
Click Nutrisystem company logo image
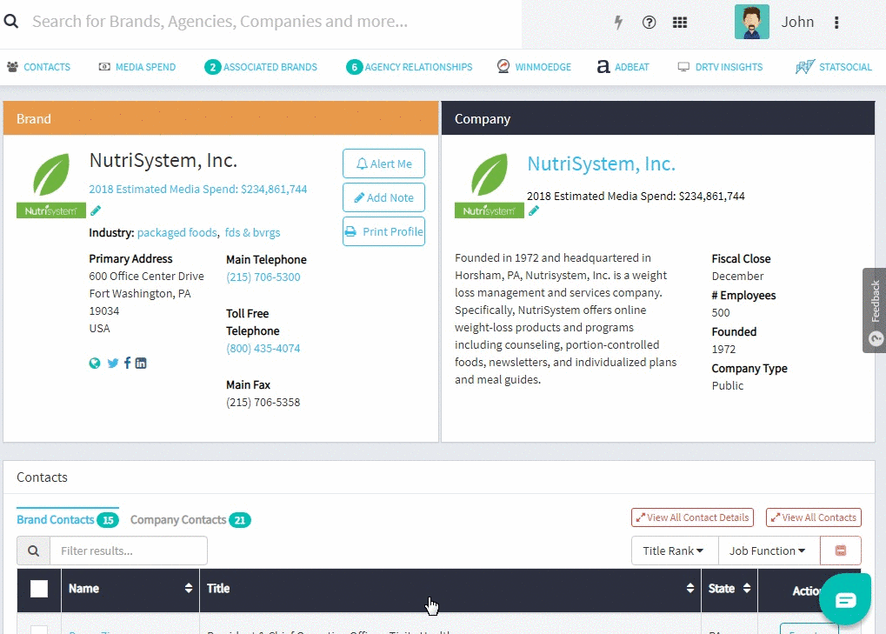tap(490, 185)
